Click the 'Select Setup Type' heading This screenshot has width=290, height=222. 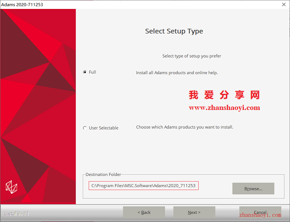click(174, 31)
